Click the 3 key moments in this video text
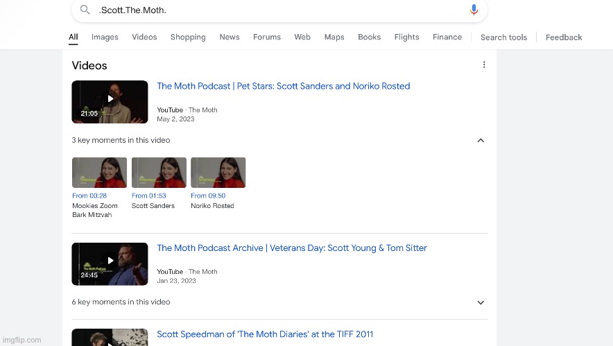The width and height of the screenshot is (613, 346). point(121,140)
